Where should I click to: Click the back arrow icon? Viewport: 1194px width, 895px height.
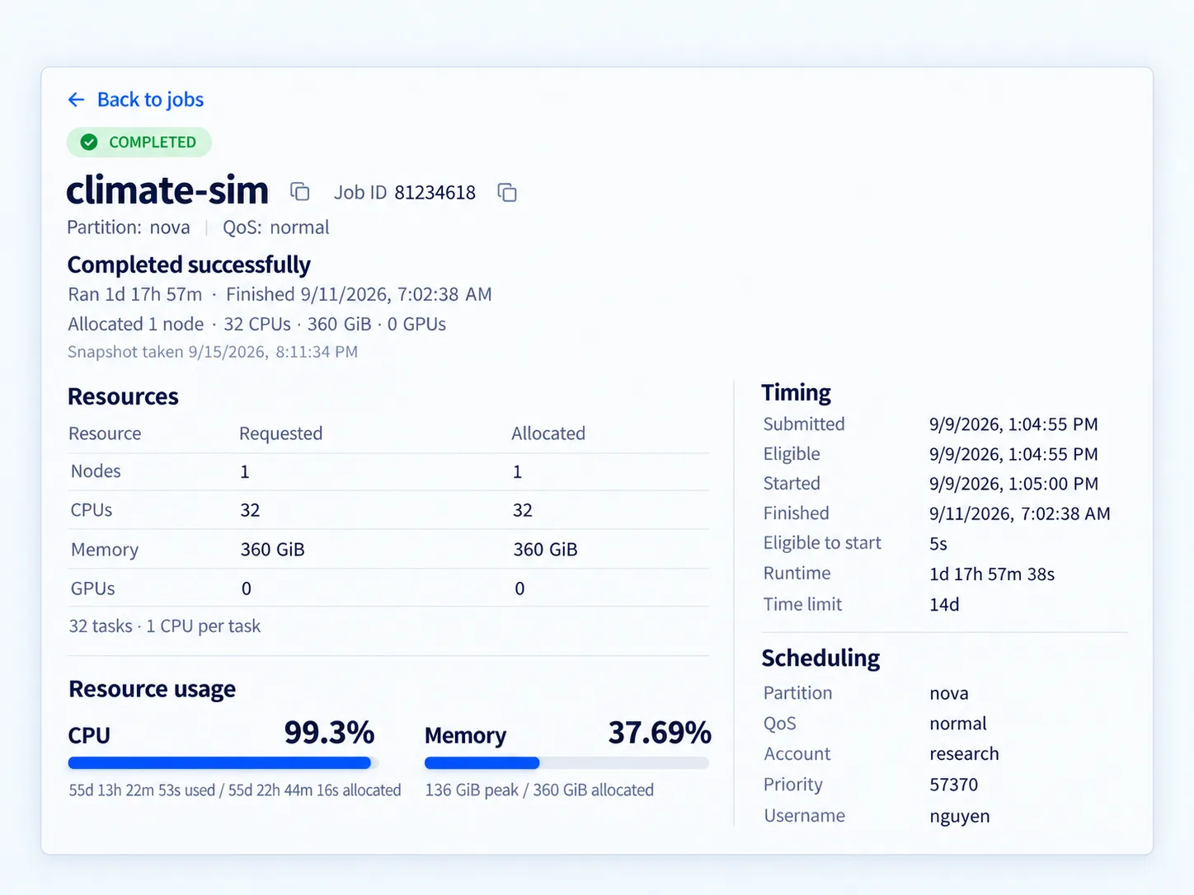pos(76,100)
